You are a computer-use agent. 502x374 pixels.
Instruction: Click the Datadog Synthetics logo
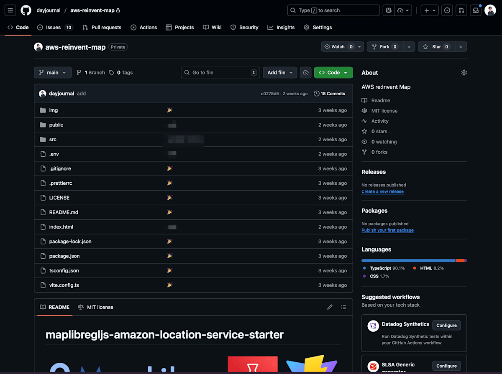click(373, 326)
